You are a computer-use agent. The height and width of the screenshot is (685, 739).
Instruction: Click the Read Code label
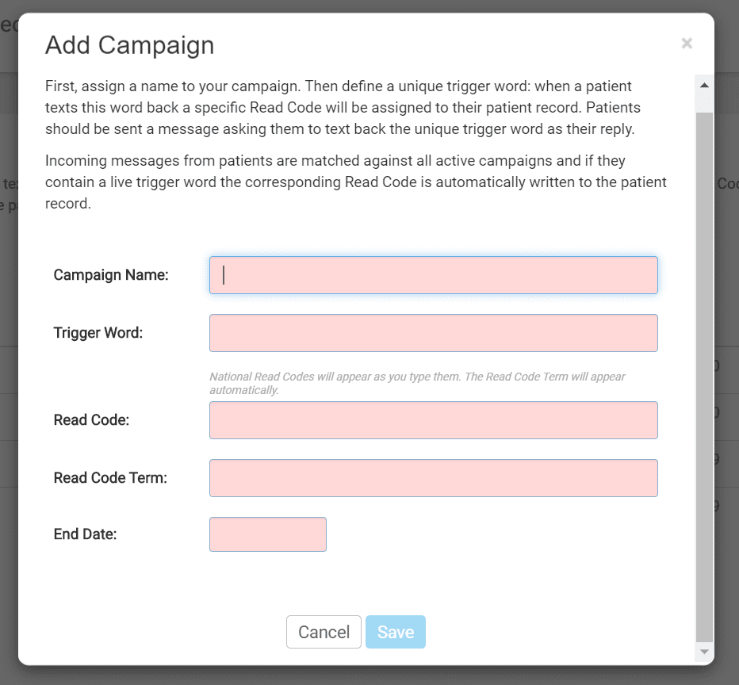tap(91, 419)
